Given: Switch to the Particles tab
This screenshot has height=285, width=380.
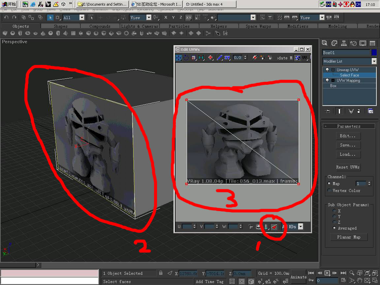Looking at the screenshot, I should pos(179,26).
